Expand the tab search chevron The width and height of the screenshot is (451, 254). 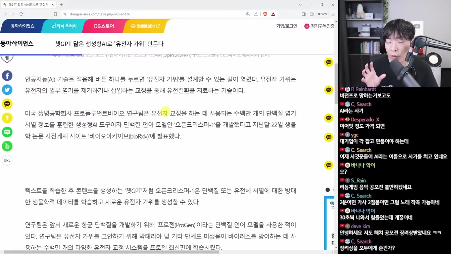(300, 5)
